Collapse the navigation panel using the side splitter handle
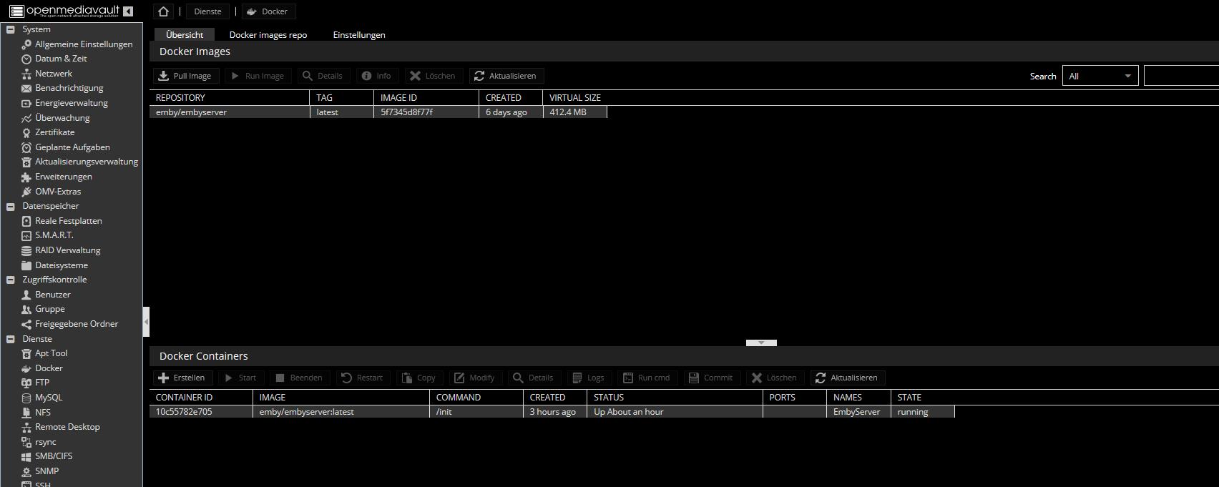1219x487 pixels. click(x=146, y=322)
